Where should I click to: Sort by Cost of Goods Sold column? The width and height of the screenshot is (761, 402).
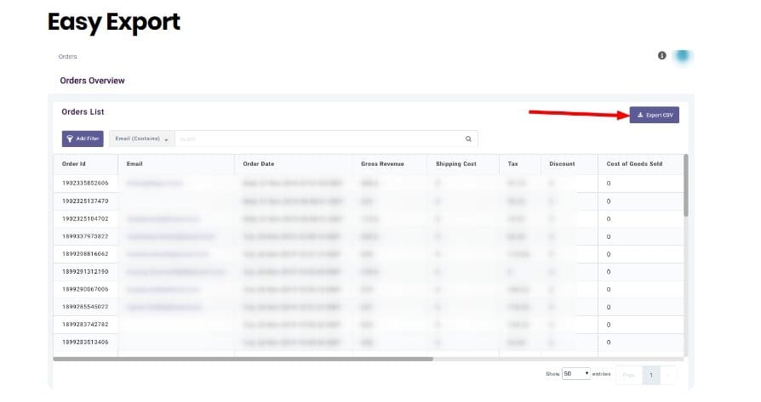click(x=634, y=163)
